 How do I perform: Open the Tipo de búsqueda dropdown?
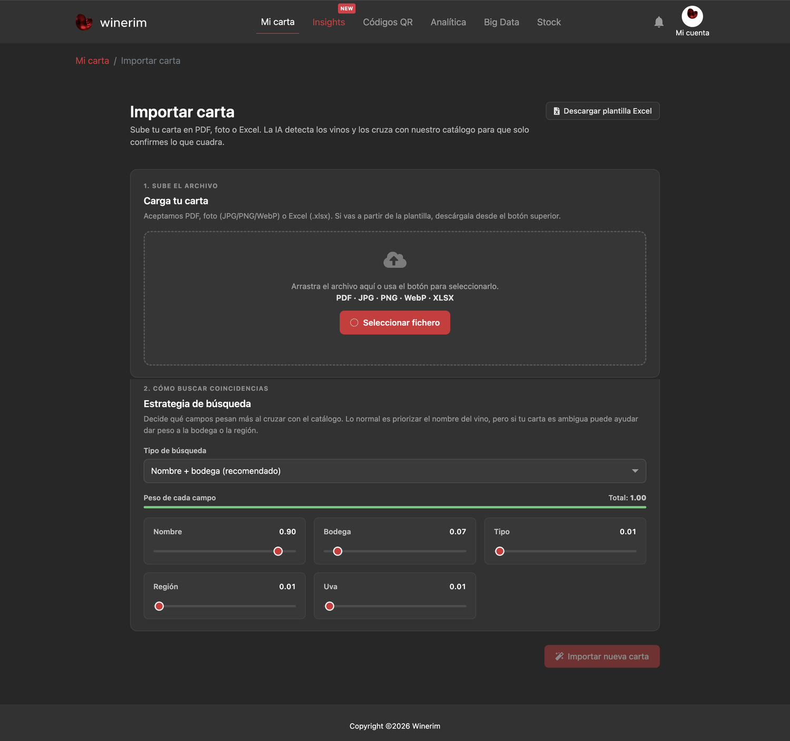click(395, 471)
